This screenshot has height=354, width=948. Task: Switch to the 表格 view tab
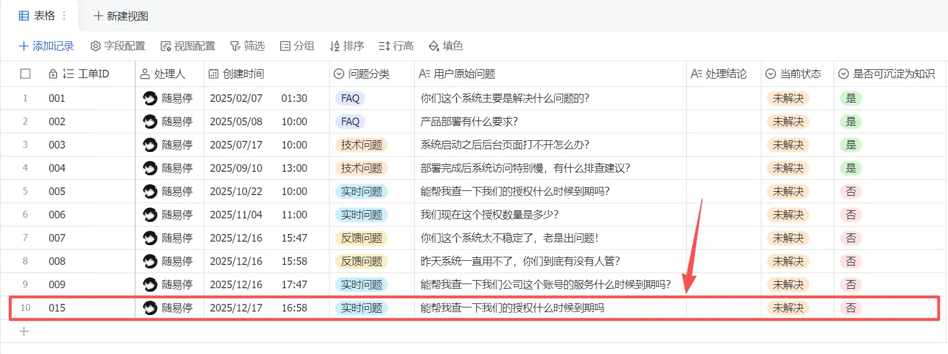[x=37, y=16]
